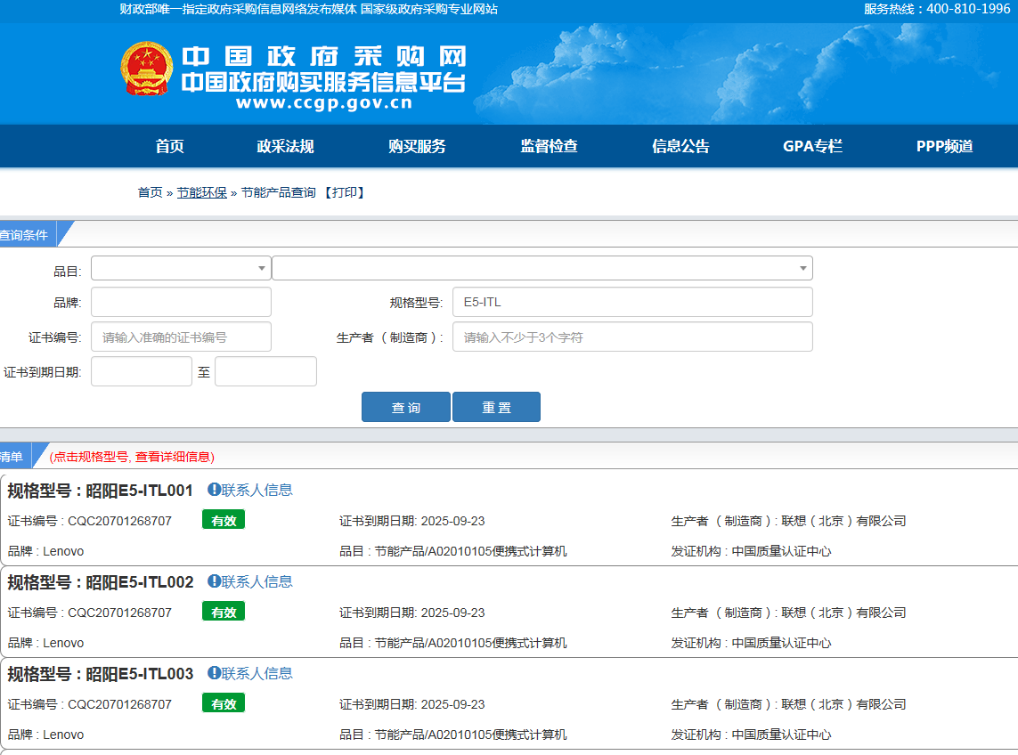Image resolution: width=1018 pixels, height=755 pixels.
Task: Open 联系人信息 for 昭阳E5-ITL001
Action: pyautogui.click(x=257, y=491)
